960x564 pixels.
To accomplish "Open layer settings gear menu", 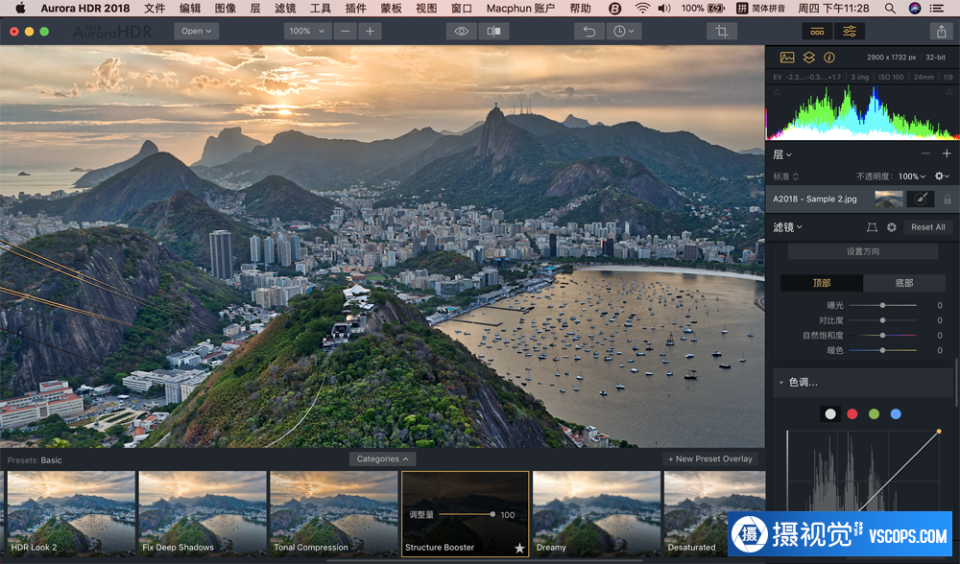I will pos(942,176).
